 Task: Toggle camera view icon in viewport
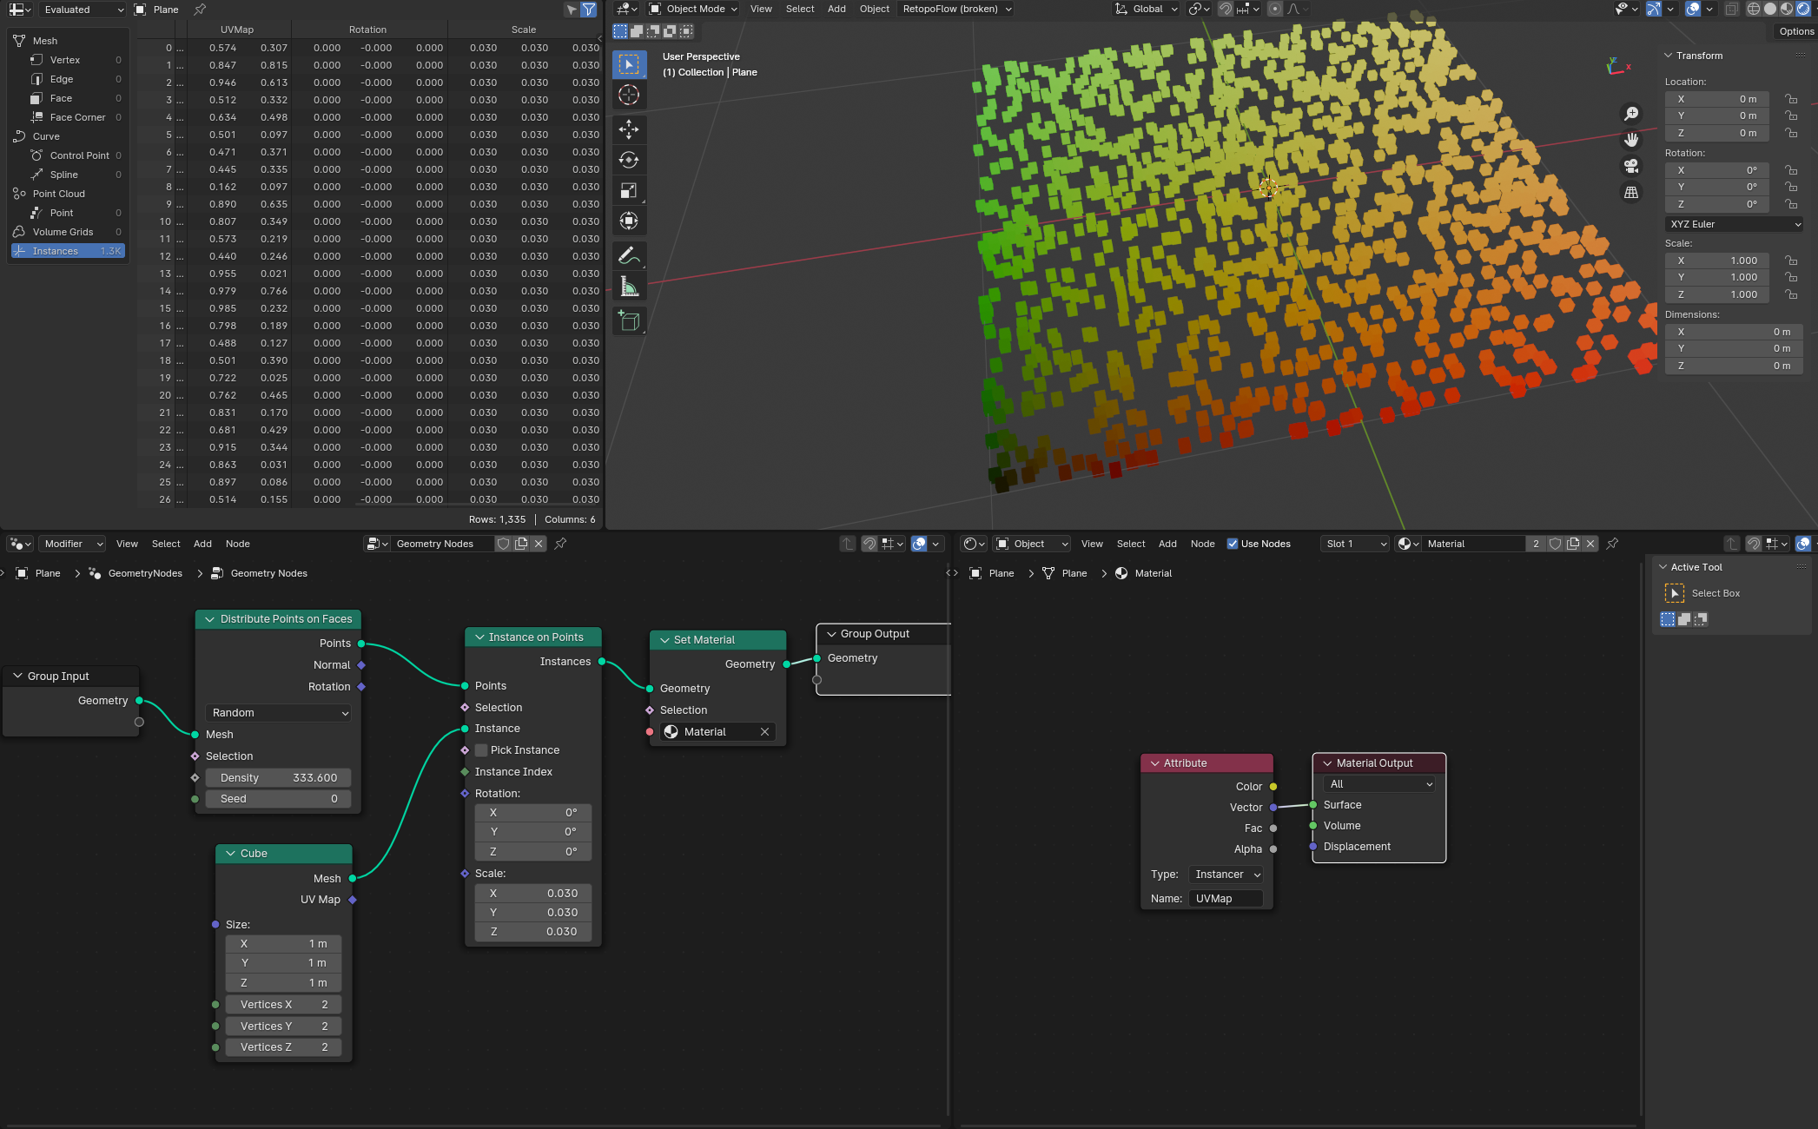pyautogui.click(x=1631, y=166)
